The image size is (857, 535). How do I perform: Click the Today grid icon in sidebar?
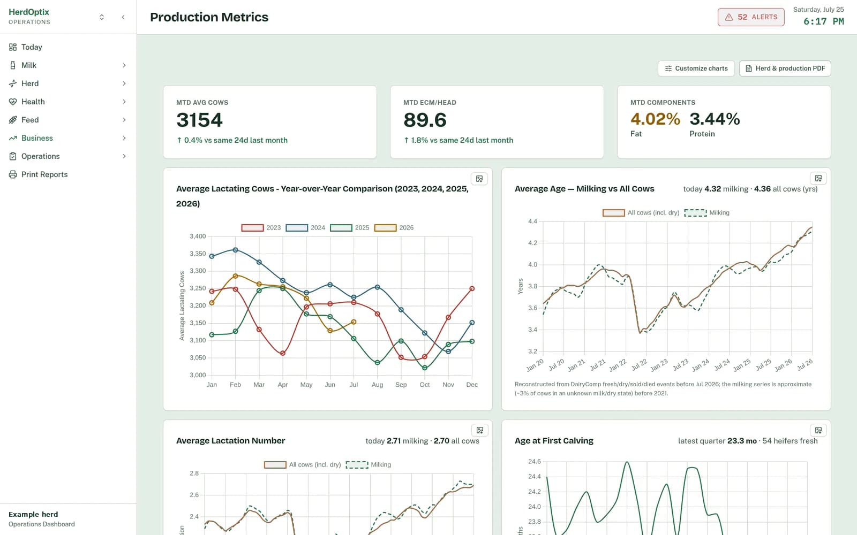(13, 47)
